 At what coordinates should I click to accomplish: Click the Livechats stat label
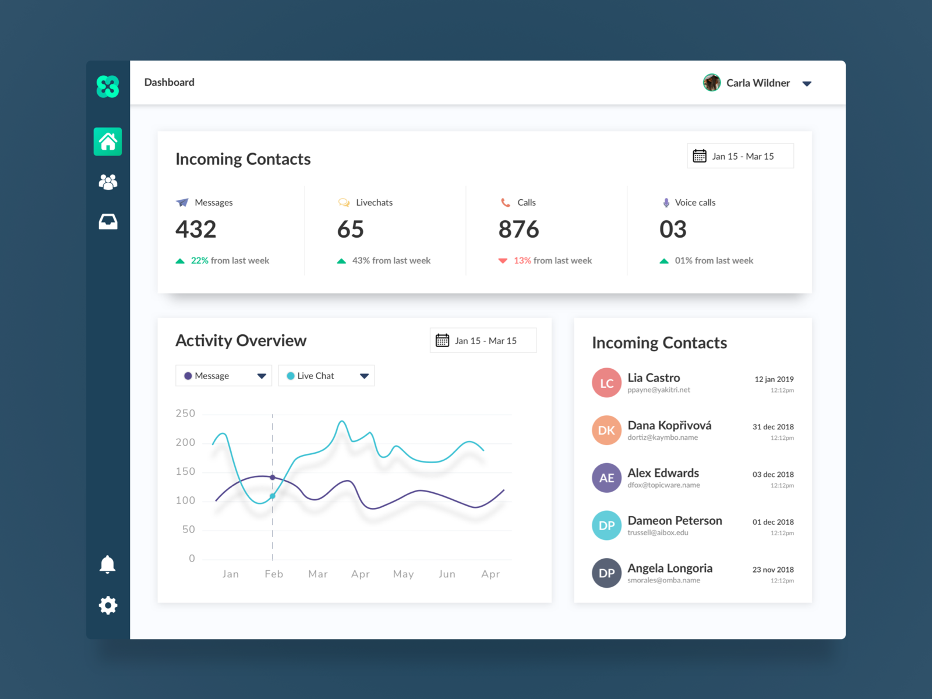click(x=375, y=203)
